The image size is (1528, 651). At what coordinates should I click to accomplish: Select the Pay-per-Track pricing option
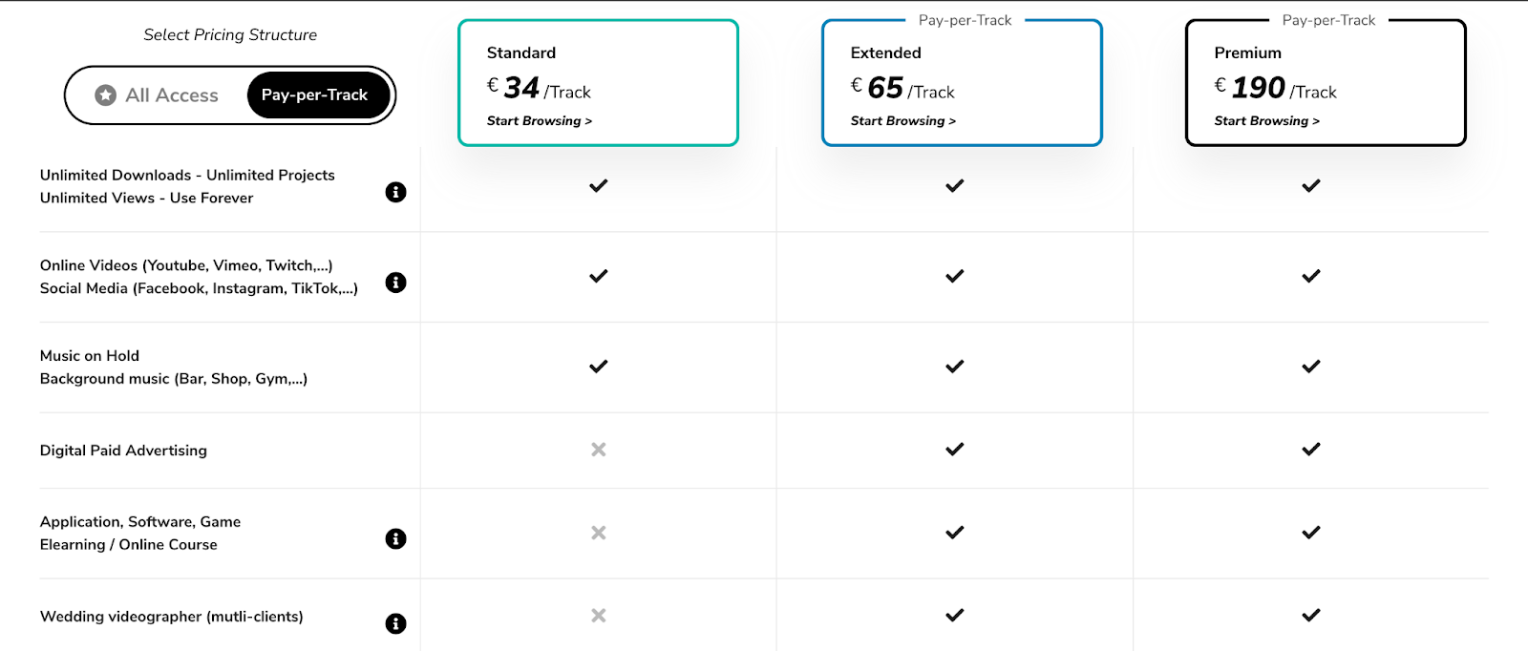point(314,95)
